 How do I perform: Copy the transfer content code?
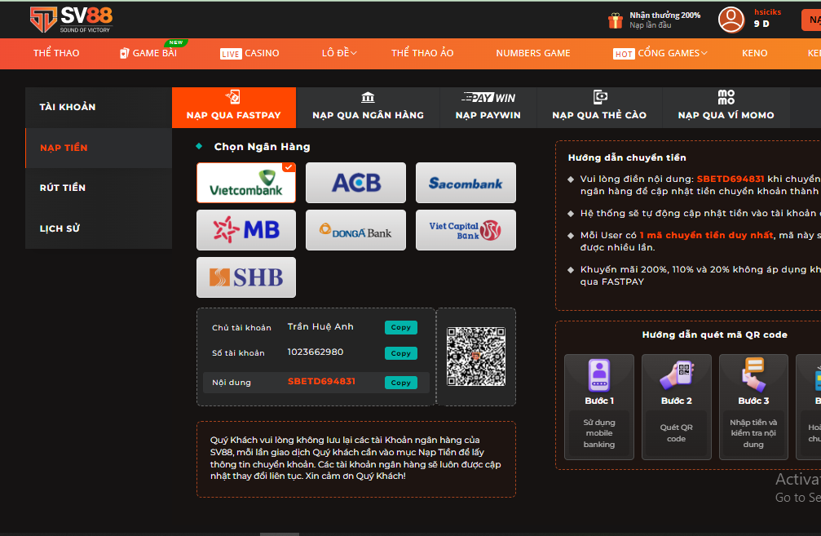coord(401,383)
